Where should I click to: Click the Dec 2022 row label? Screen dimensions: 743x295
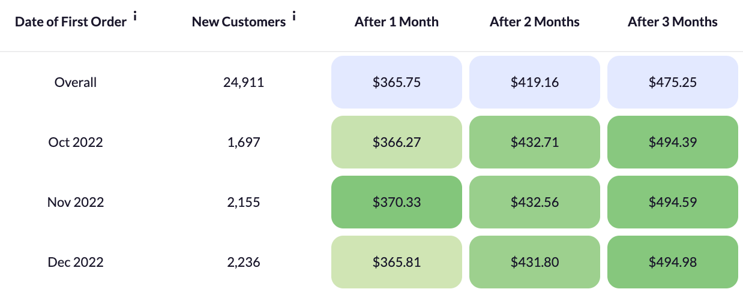point(76,262)
